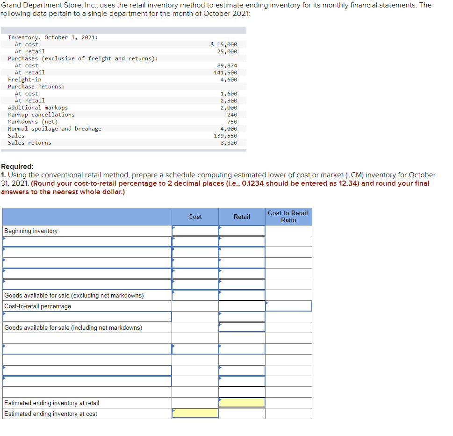Click the "2,300" purchase returns retail value
The image size is (453, 436).
point(229,101)
